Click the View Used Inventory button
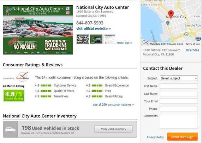The width and height of the screenshot is (202, 143). coord(114,129)
